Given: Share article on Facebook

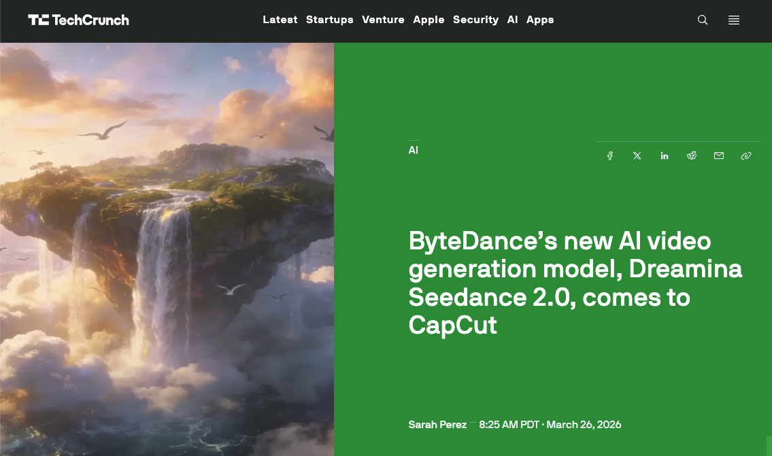Looking at the screenshot, I should (x=610, y=156).
